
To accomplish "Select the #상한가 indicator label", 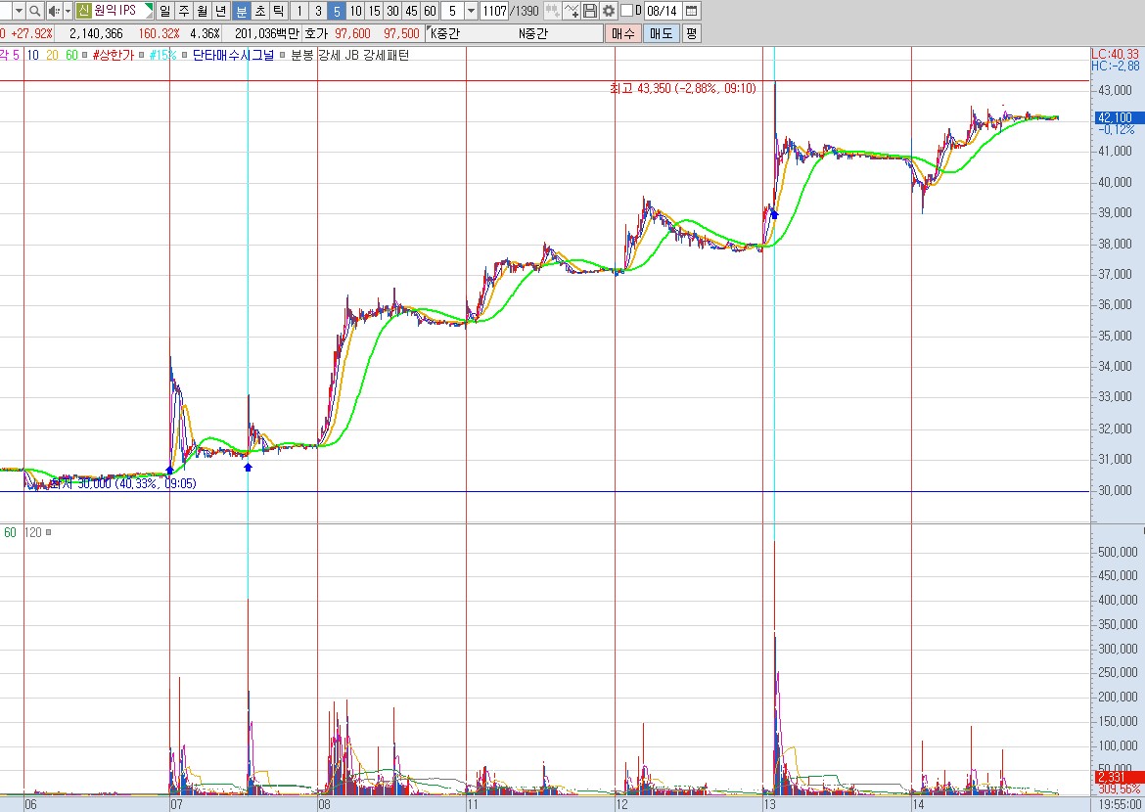I will tap(114, 55).
